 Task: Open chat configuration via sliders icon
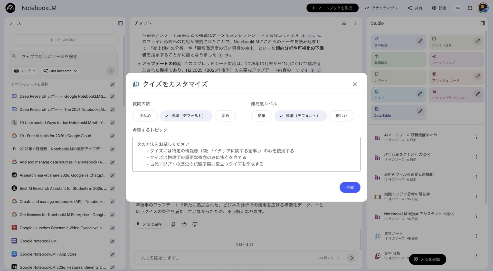pos(344,23)
